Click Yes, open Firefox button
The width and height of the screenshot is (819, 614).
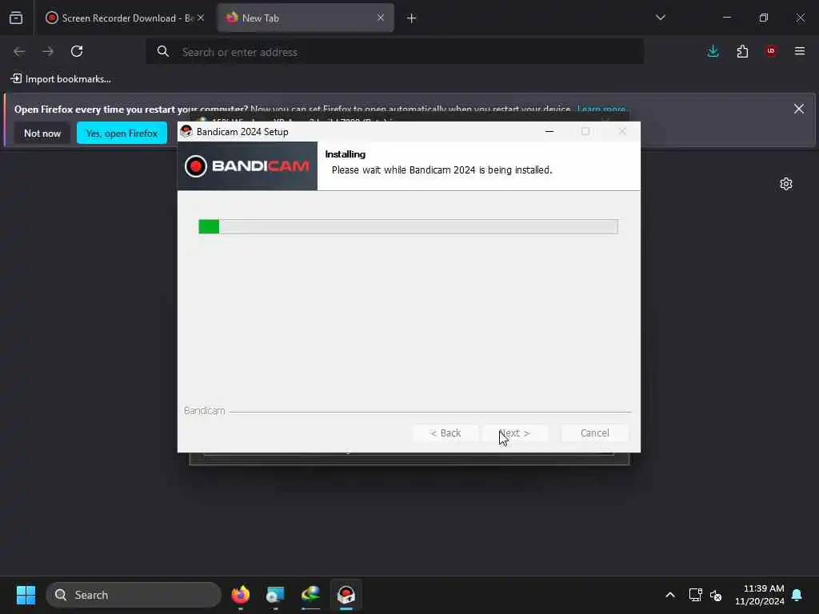click(x=122, y=134)
